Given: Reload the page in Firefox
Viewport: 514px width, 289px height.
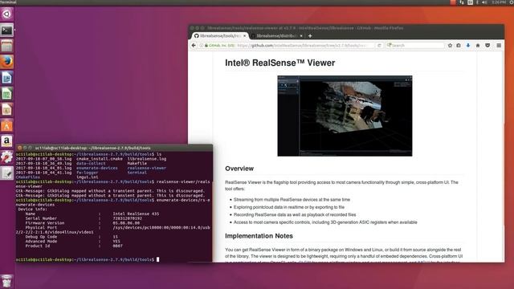Looking at the screenshot, I should [379, 46].
